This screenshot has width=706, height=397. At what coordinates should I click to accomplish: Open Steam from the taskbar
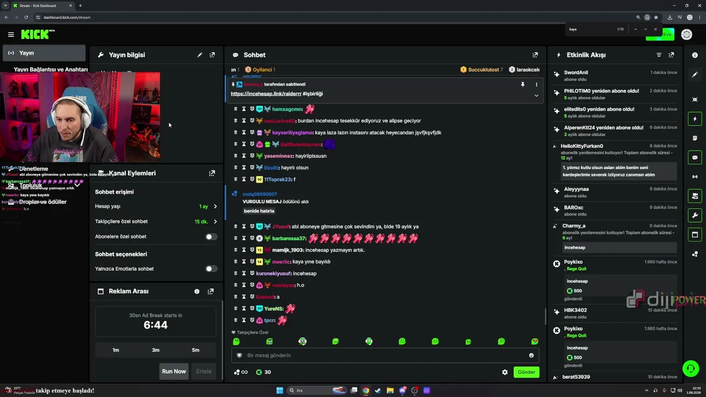[378, 390]
